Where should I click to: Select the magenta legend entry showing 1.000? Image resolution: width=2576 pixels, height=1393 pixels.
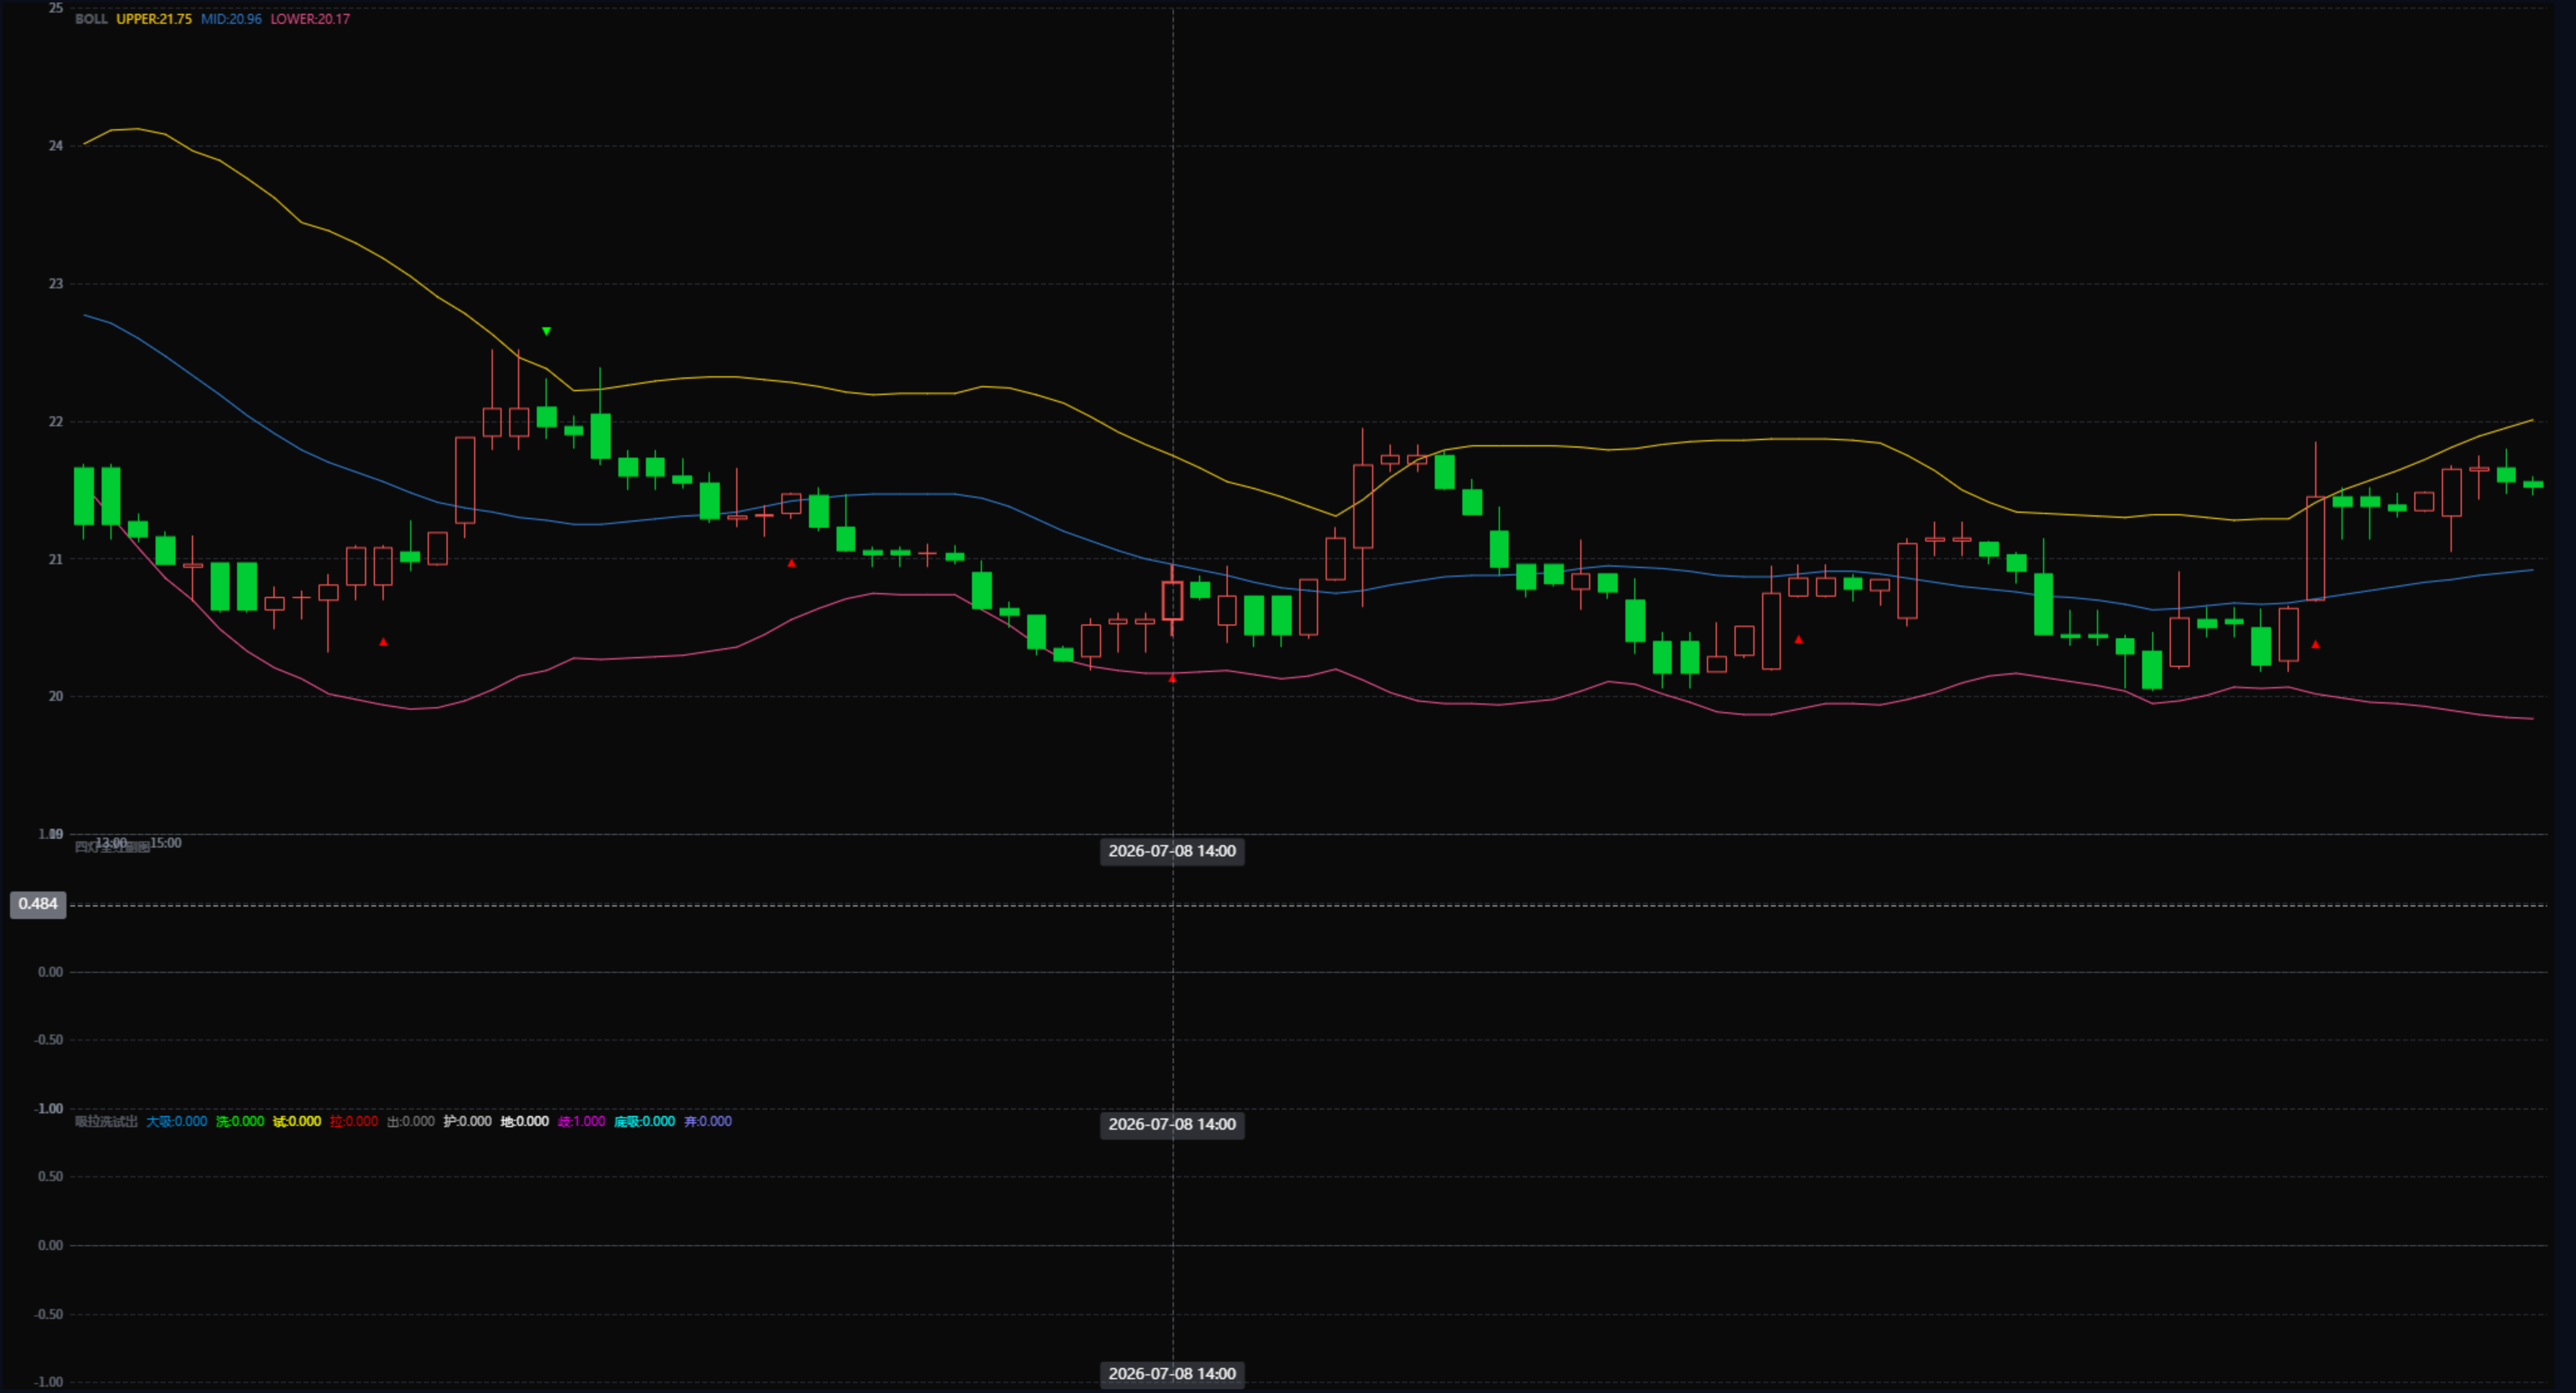pyautogui.click(x=582, y=1121)
